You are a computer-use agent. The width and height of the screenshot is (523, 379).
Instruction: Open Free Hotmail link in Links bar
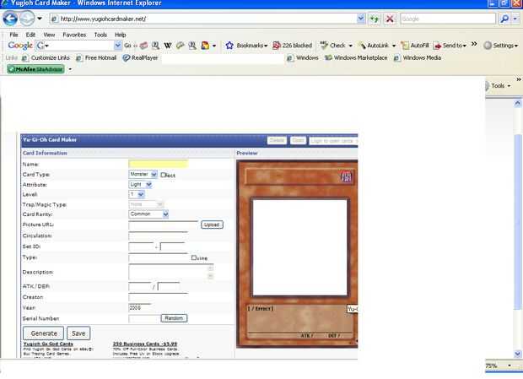tap(96, 57)
